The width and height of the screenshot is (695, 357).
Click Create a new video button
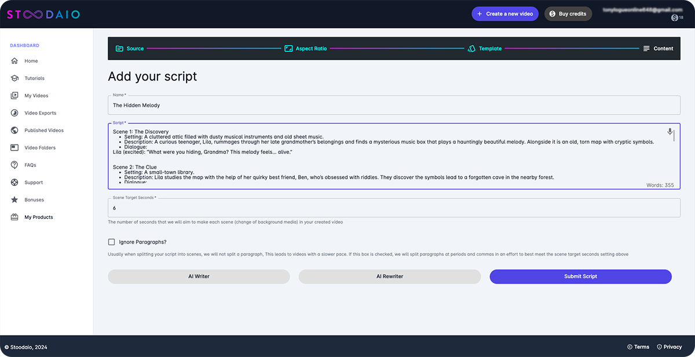[x=505, y=14]
